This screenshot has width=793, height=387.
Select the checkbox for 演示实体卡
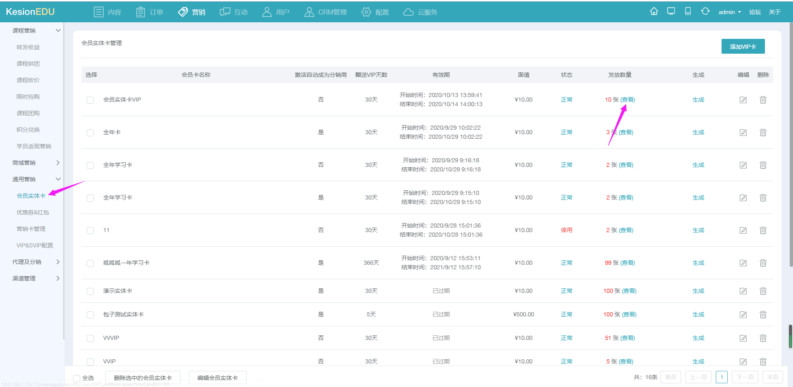(x=90, y=291)
